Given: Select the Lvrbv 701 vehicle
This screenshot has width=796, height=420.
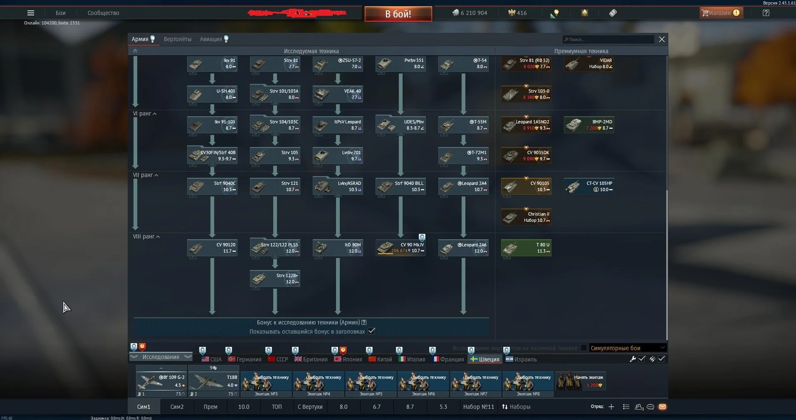Looking at the screenshot, I should 338,156.
